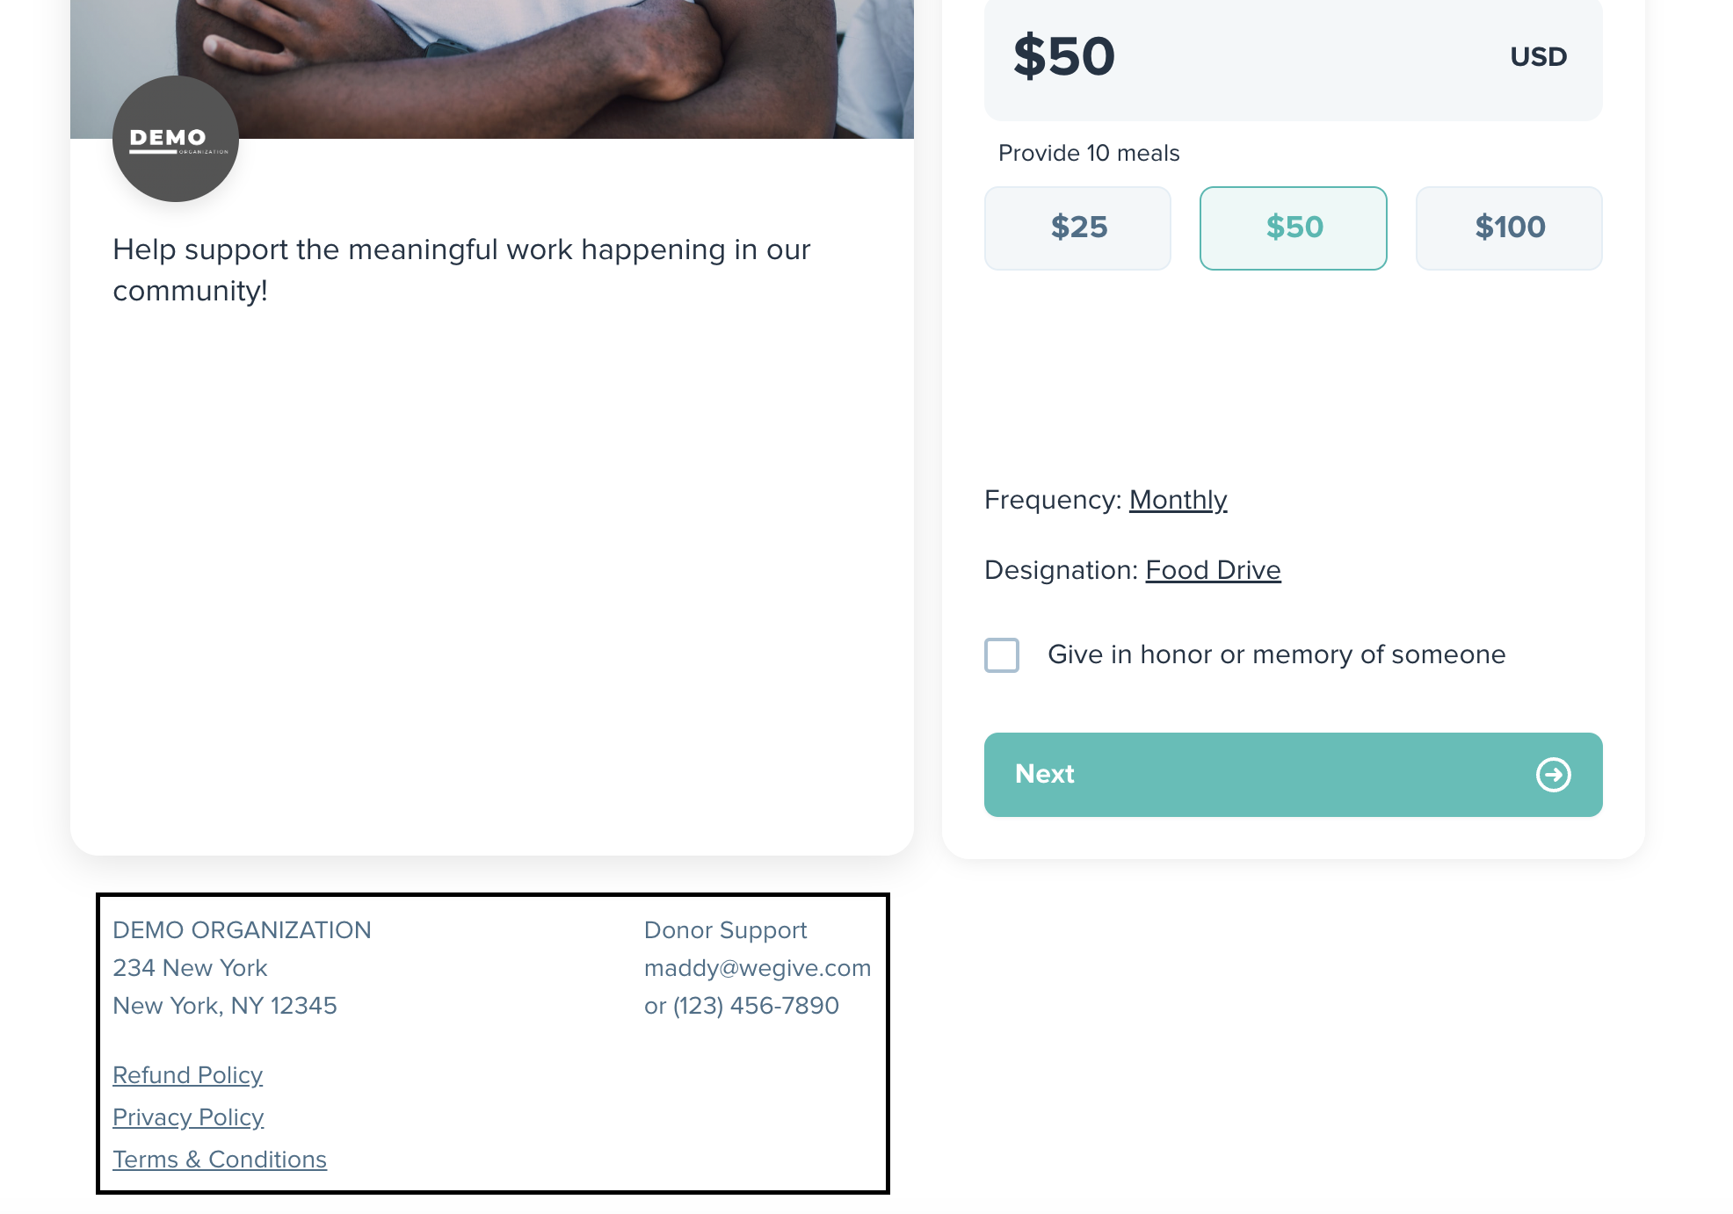Click the DEMO ORGANIZATION footer name
Viewport: 1733px width, 1214px height.
(x=242, y=930)
